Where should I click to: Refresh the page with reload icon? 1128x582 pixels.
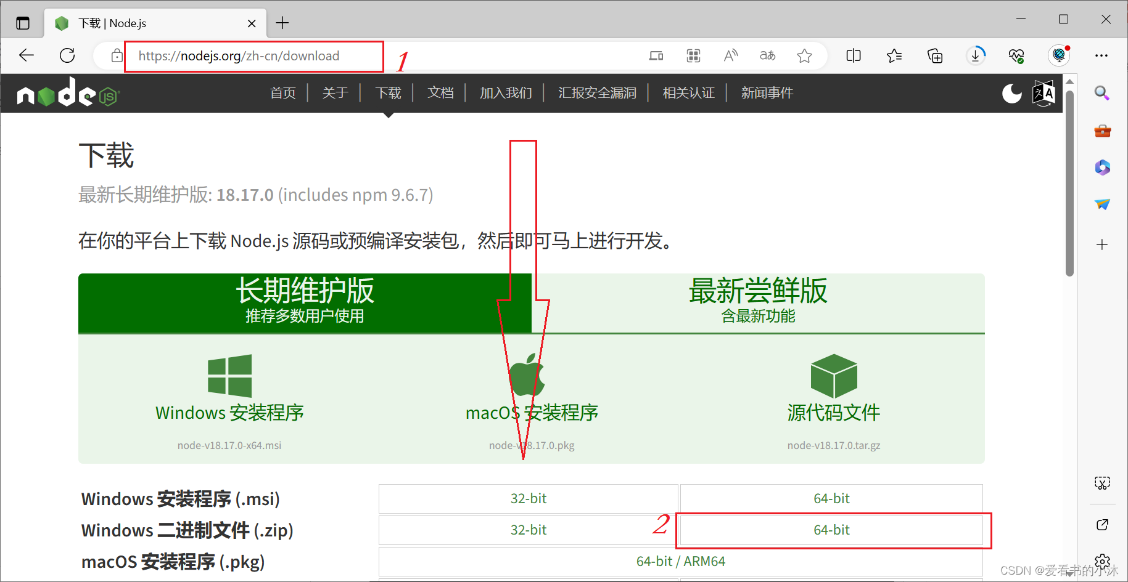pyautogui.click(x=67, y=55)
